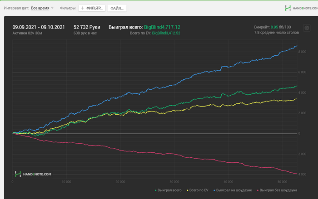Click the 'Фильтры:' label
The width and height of the screenshot is (318, 199).
[x=68, y=8]
